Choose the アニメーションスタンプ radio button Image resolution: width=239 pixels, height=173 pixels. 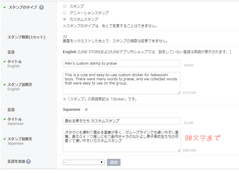tap(65, 13)
